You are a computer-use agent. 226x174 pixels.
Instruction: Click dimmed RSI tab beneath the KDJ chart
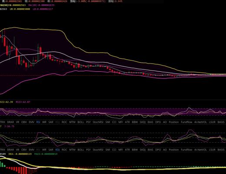[38, 150]
